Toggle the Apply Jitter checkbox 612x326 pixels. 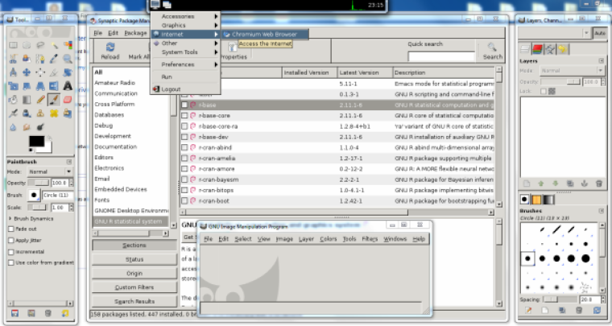point(11,241)
